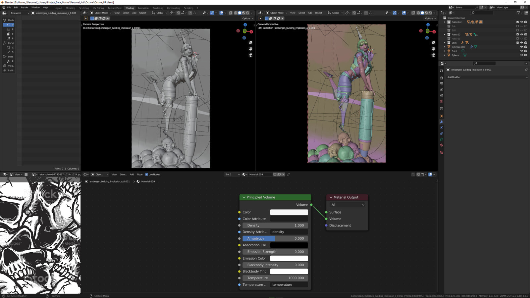Open the Add Modifier dropdown
530x298 pixels.
487,77
